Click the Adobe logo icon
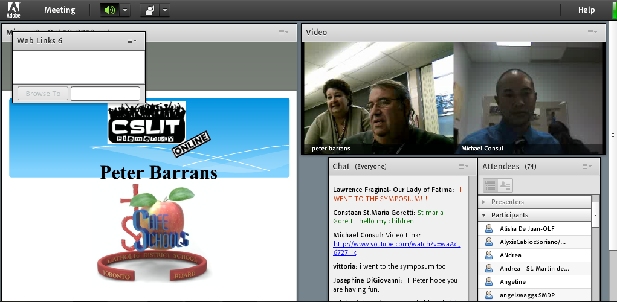The width and height of the screenshot is (617, 302). [13, 10]
